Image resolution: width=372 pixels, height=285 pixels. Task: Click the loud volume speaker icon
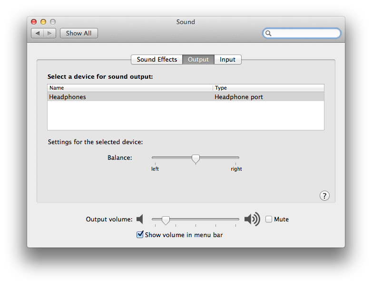(252, 219)
